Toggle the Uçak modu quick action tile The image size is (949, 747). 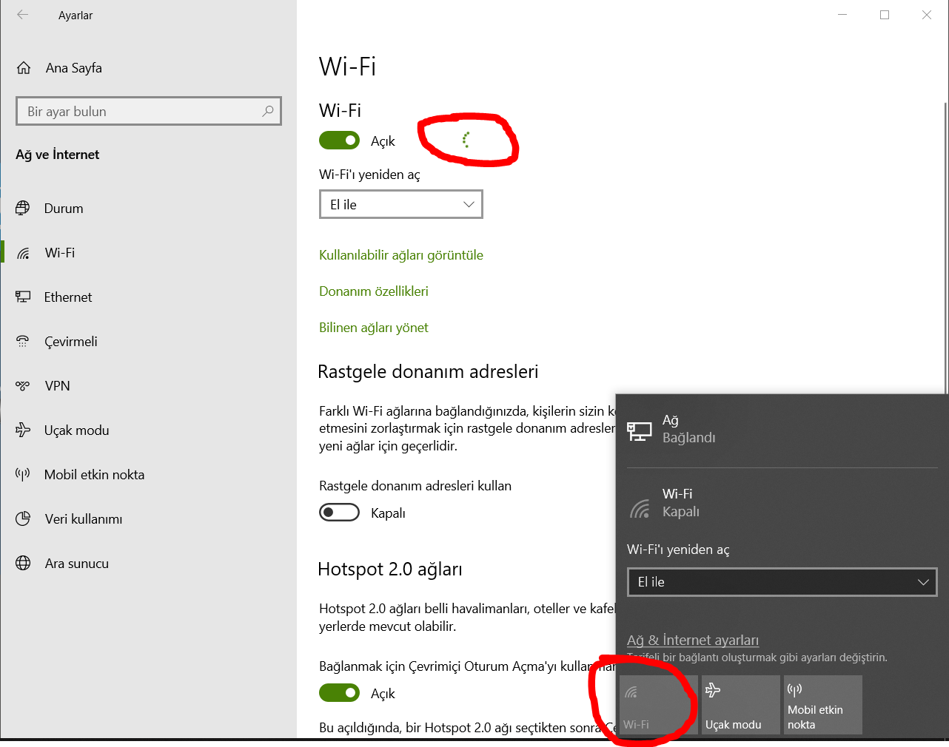741,705
